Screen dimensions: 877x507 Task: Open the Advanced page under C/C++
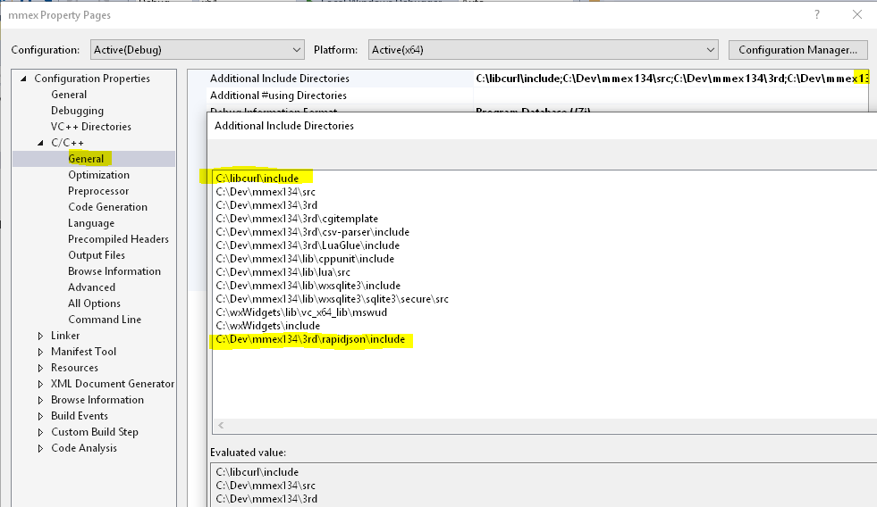[x=92, y=287]
